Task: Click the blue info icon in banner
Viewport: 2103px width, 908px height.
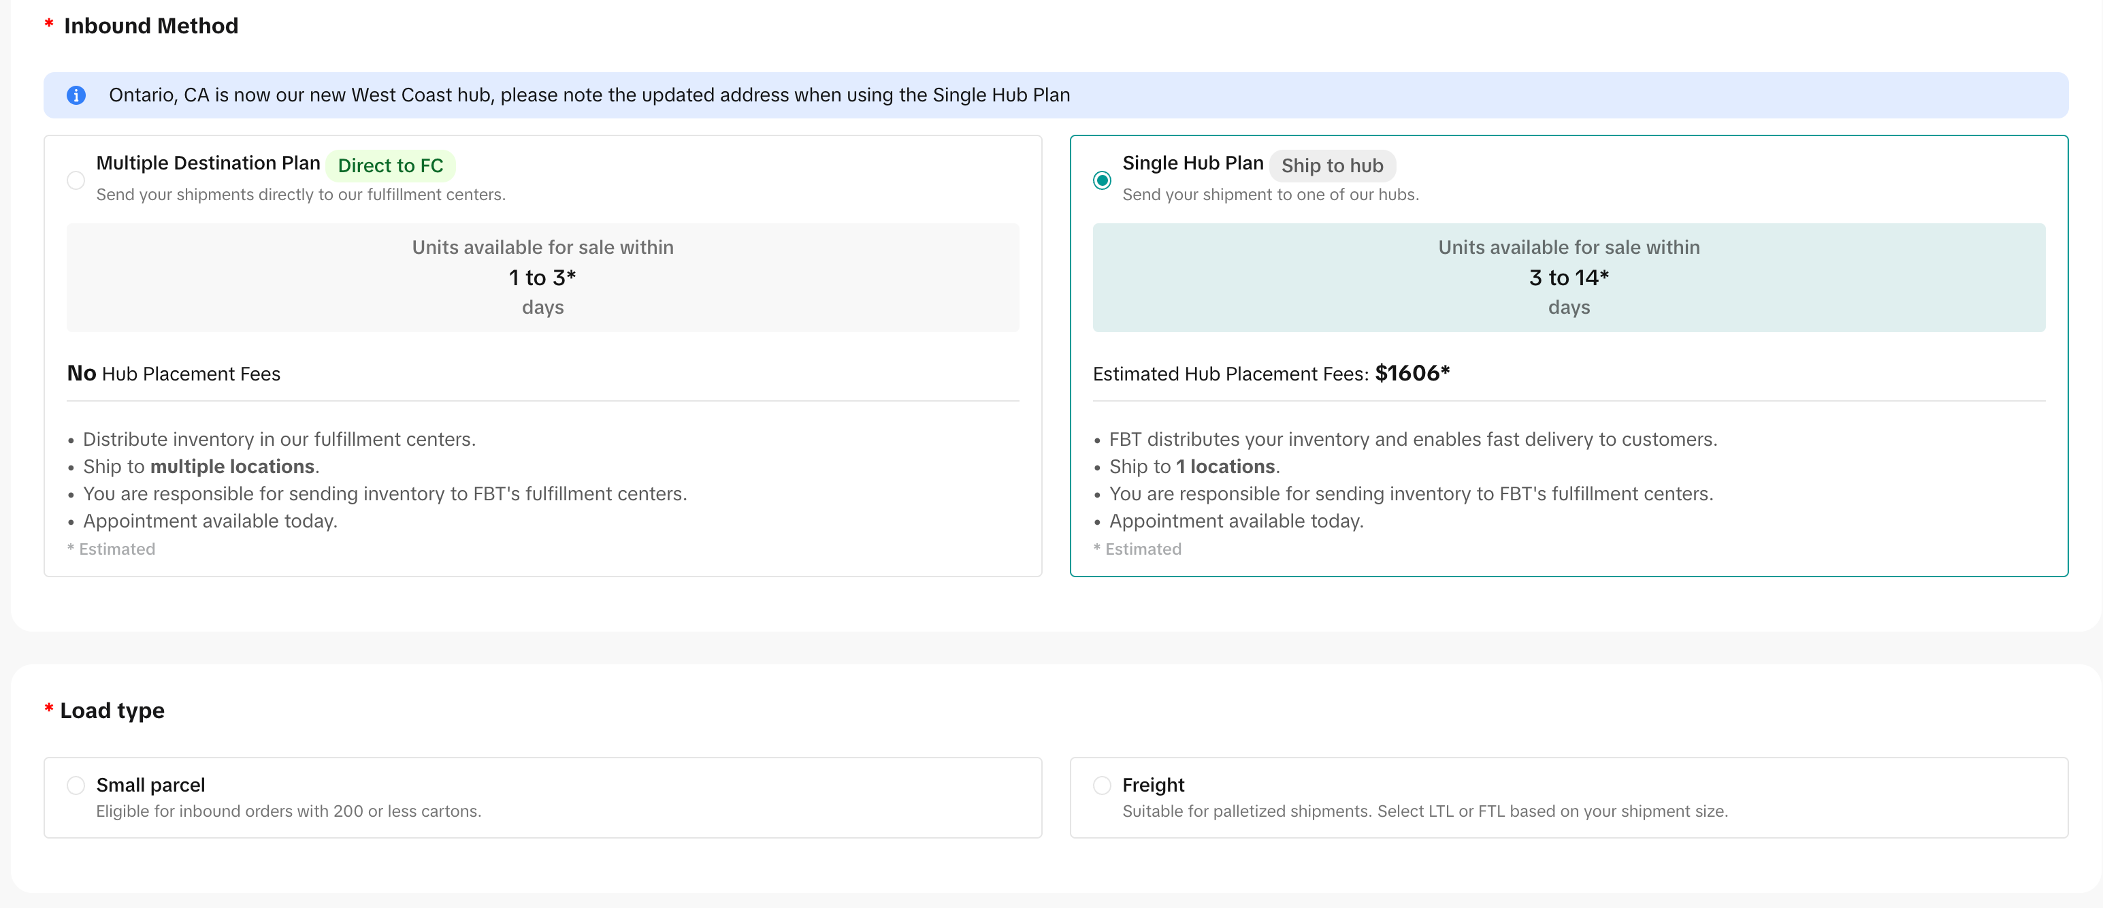Action: pos(76,95)
